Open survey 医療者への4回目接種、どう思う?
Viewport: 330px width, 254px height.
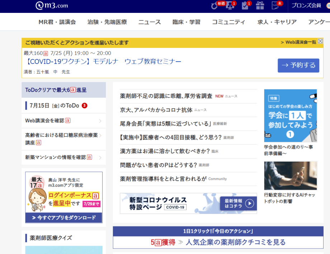171,137
